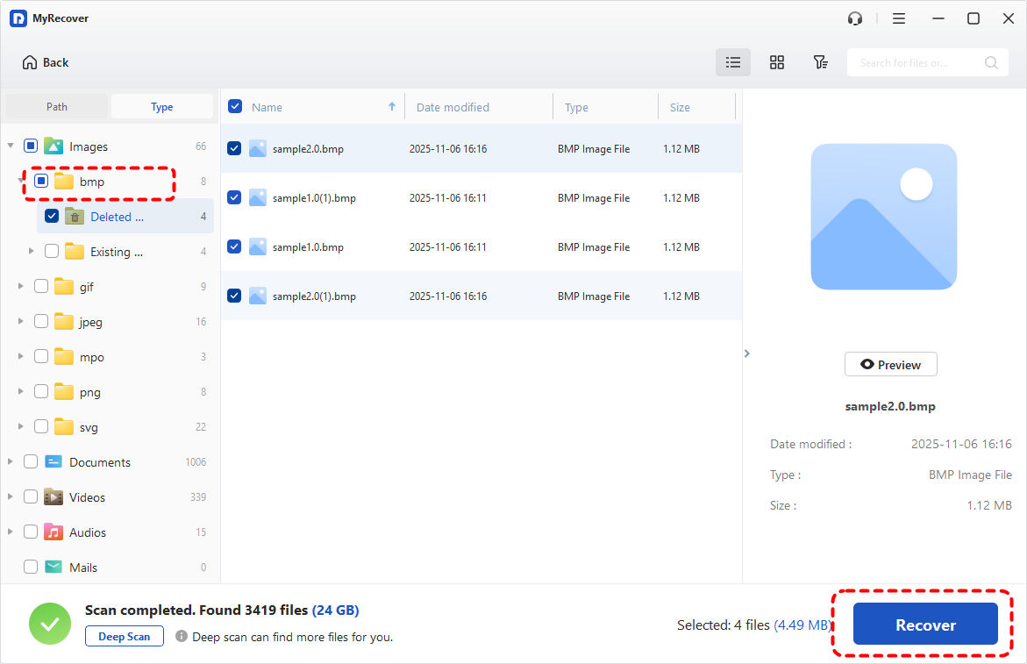Start a Deep Scan
Image resolution: width=1027 pixels, height=664 pixels.
(125, 637)
